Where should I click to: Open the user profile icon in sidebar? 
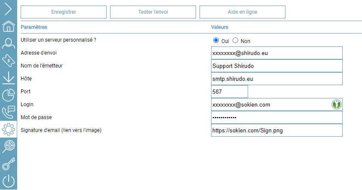pos(8,43)
